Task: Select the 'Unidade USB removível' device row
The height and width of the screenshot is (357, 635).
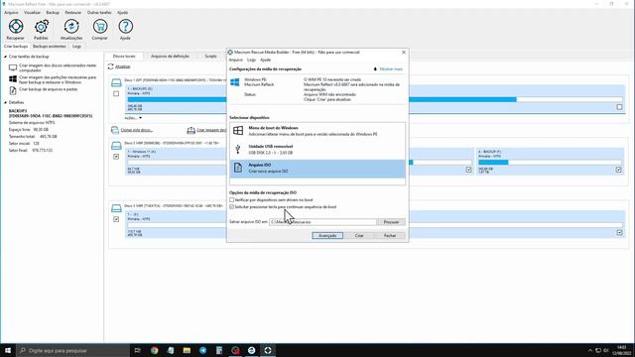Action: click(317, 150)
